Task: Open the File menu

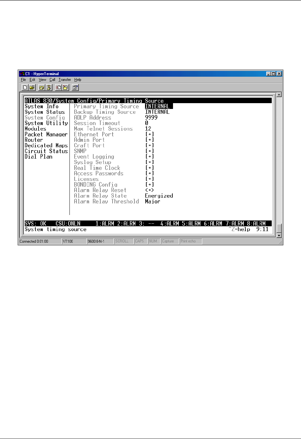Action: pos(23,80)
